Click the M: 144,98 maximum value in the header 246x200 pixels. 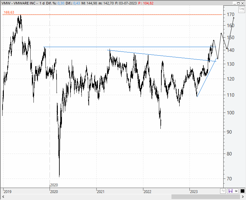point(89,3)
